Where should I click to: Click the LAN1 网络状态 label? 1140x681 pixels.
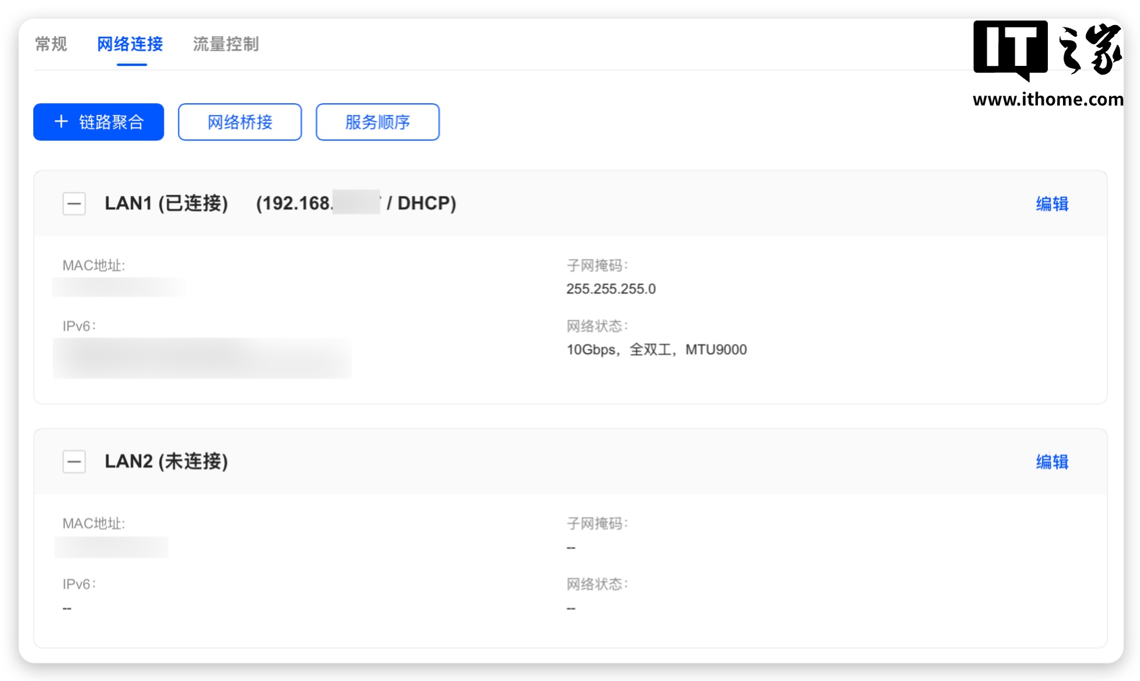pos(598,326)
